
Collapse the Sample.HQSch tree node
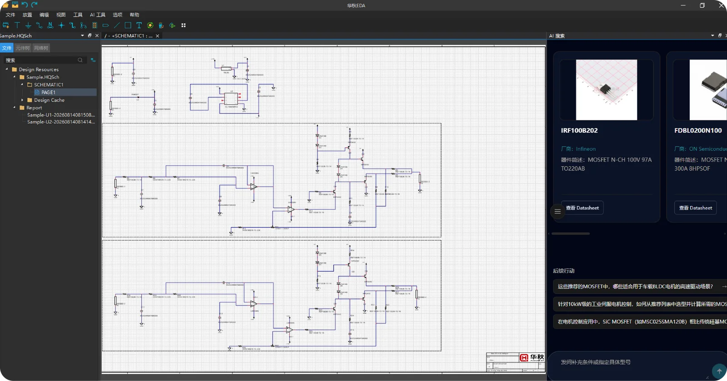coord(15,77)
